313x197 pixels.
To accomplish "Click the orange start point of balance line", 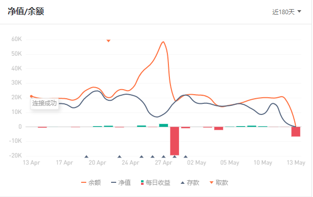I will click(31, 96).
